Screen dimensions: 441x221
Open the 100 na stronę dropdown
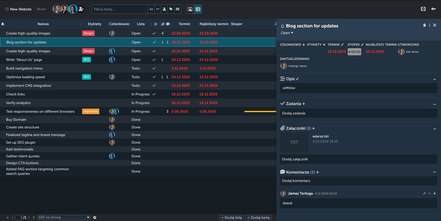click(64, 217)
